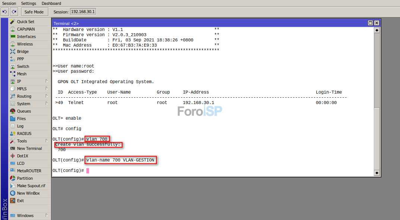This screenshot has height=220, width=400.
Task: Open the Session menu
Action: tap(9, 3)
